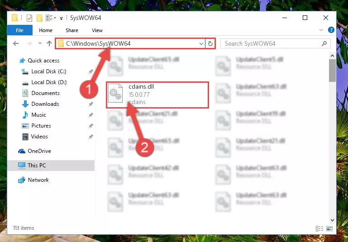The image size is (348, 242).
Task: Go up one folder level
Action: click(49, 43)
